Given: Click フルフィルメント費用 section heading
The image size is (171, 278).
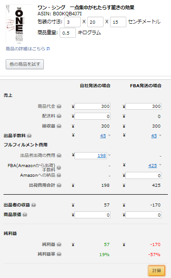Looking at the screenshot, I should [25, 145].
